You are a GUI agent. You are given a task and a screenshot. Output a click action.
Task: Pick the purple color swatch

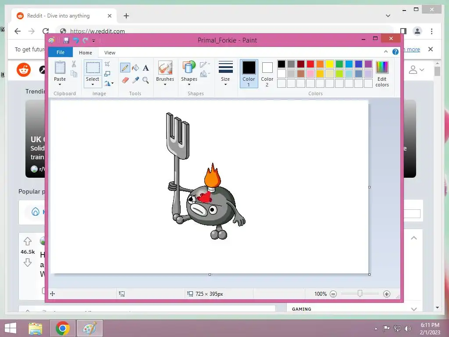(x=368, y=64)
